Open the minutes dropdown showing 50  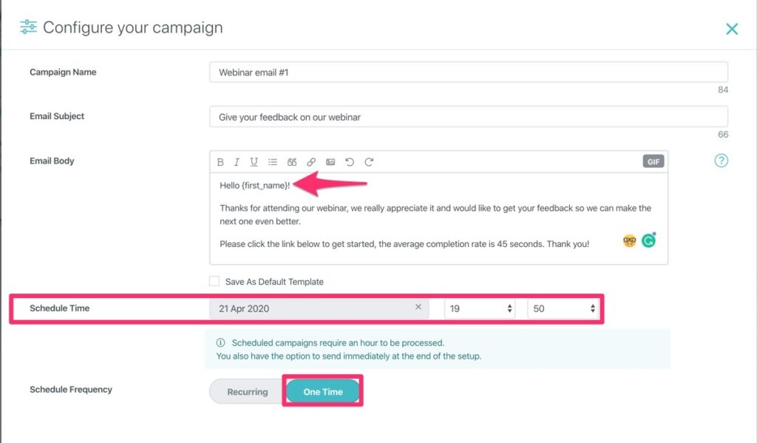[x=563, y=308]
